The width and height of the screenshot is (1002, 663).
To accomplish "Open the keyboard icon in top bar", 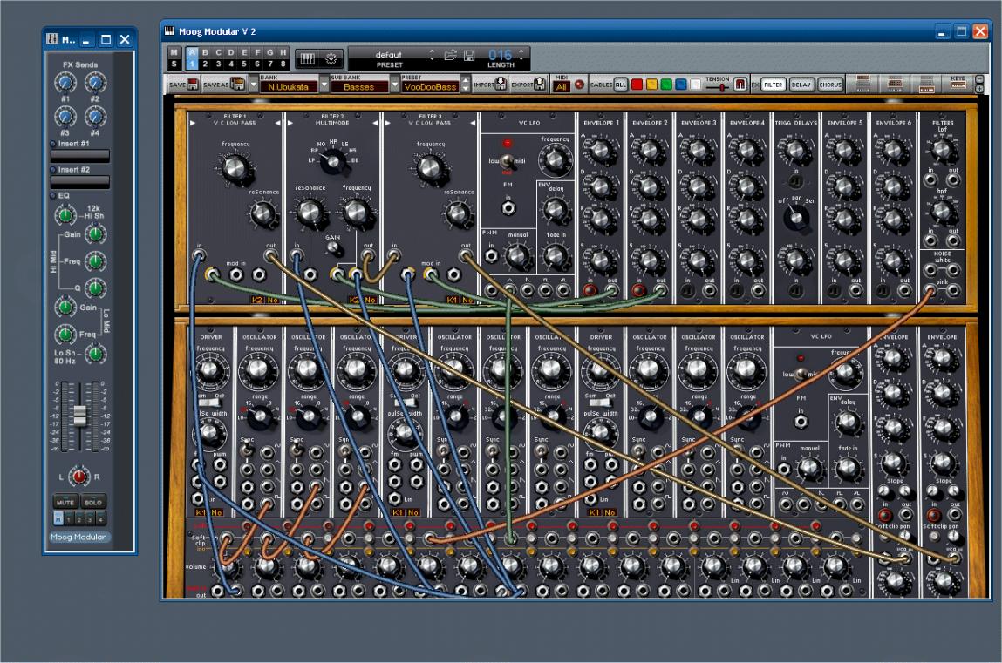I will [x=307, y=58].
